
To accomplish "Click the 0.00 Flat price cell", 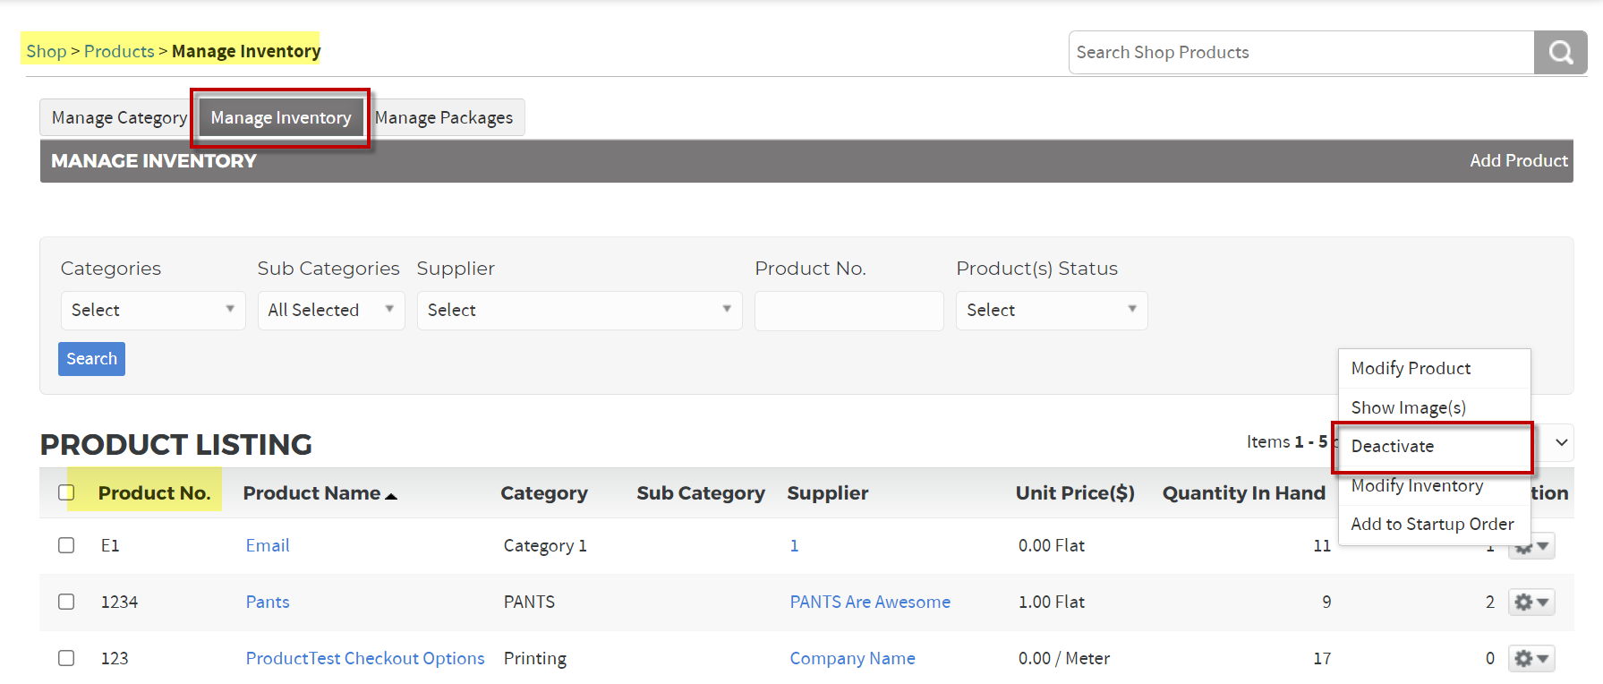I will [1052, 545].
